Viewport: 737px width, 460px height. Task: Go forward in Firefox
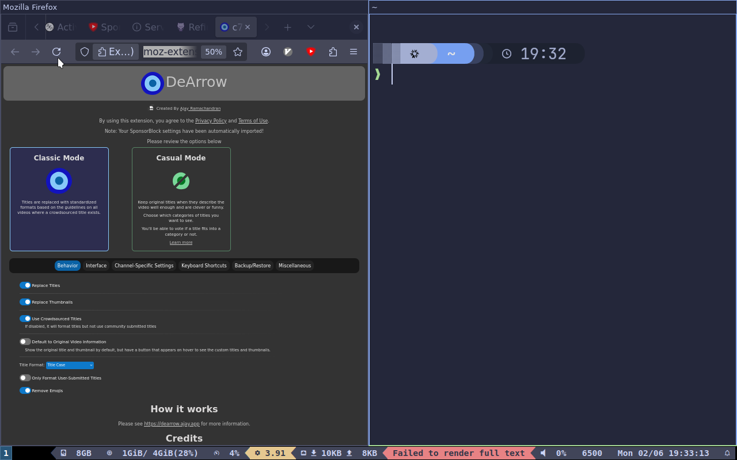point(36,52)
